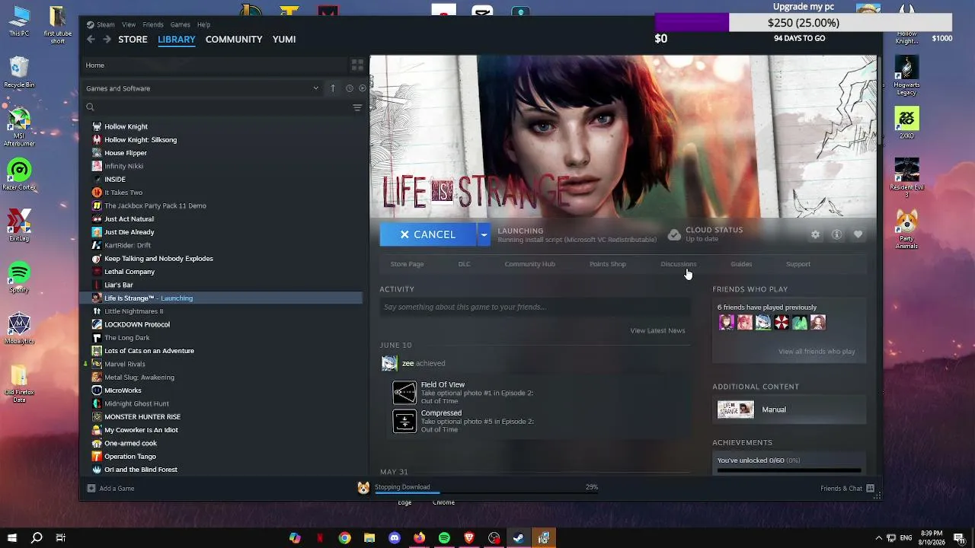The height and width of the screenshot is (548, 975).
Task: Open Discord from the taskbar
Action: pyautogui.click(x=395, y=538)
